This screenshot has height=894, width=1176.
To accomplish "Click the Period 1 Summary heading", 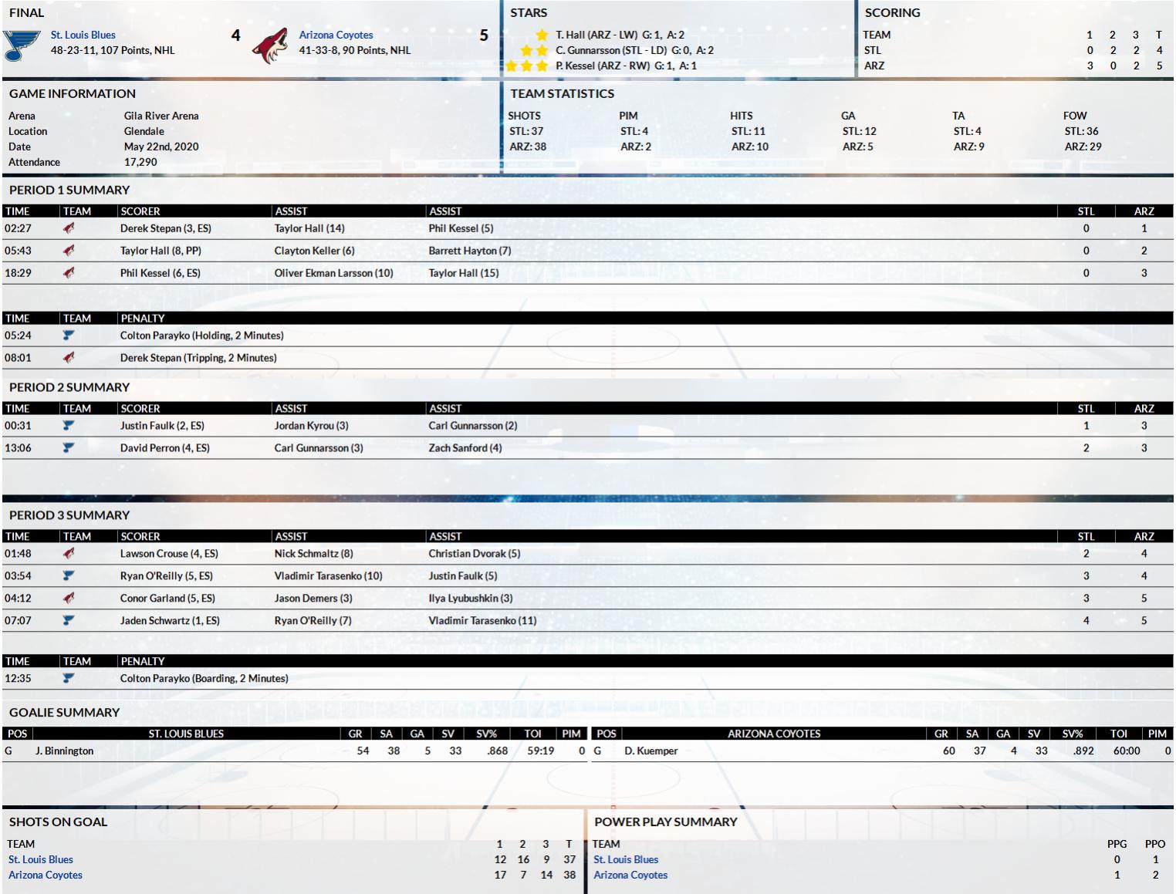I will coord(69,190).
